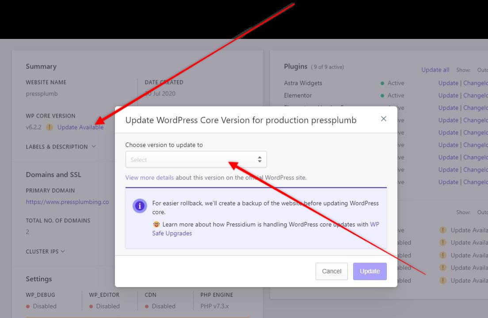Screen dimensions: 488x318
Task: Click the red Disabled dot under WP_DEBUG
Action: tap(28, 307)
